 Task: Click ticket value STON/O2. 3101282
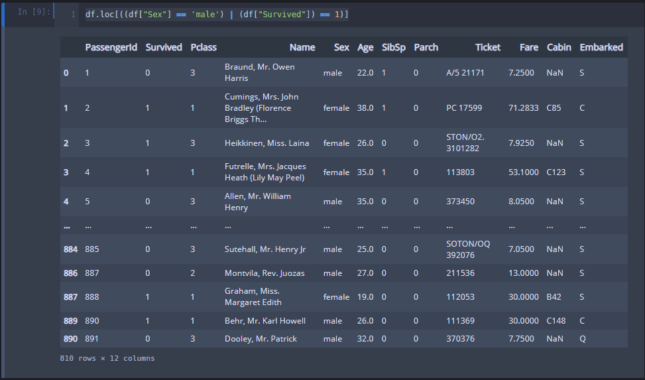[465, 143]
